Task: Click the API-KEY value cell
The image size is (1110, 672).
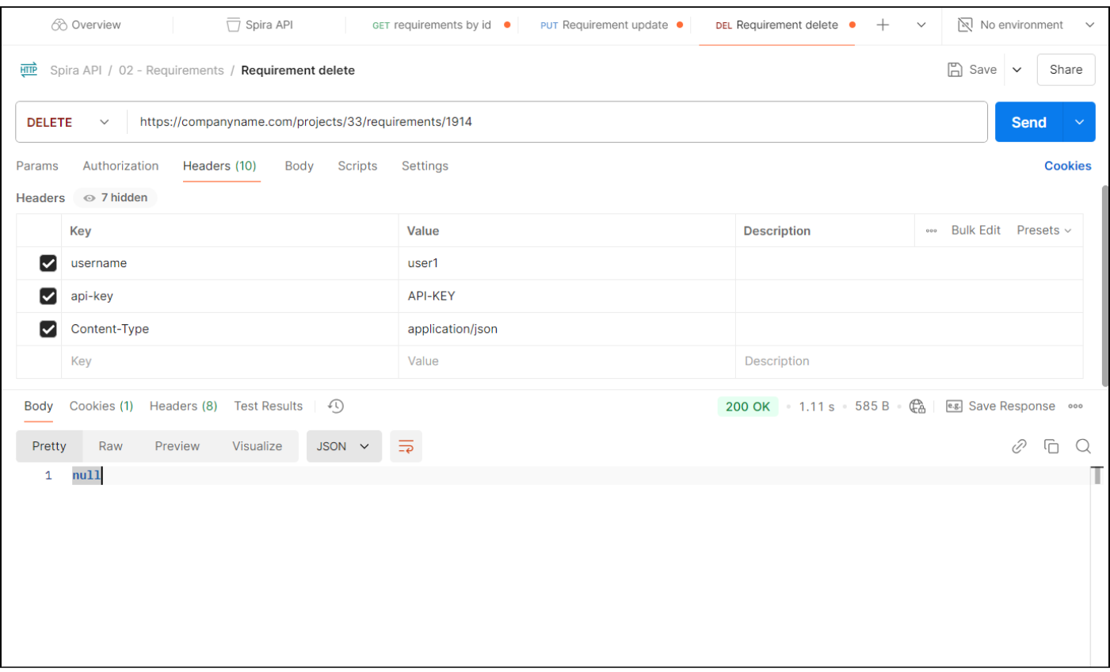Action: [x=566, y=296]
